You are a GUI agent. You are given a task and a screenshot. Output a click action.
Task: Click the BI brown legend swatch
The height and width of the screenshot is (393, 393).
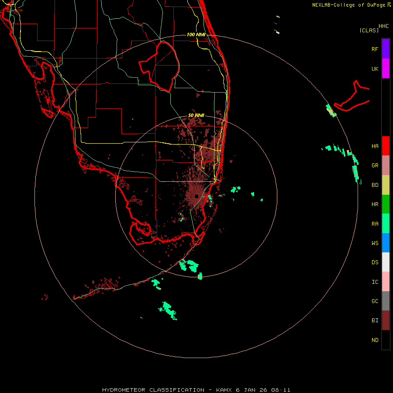pos(386,321)
